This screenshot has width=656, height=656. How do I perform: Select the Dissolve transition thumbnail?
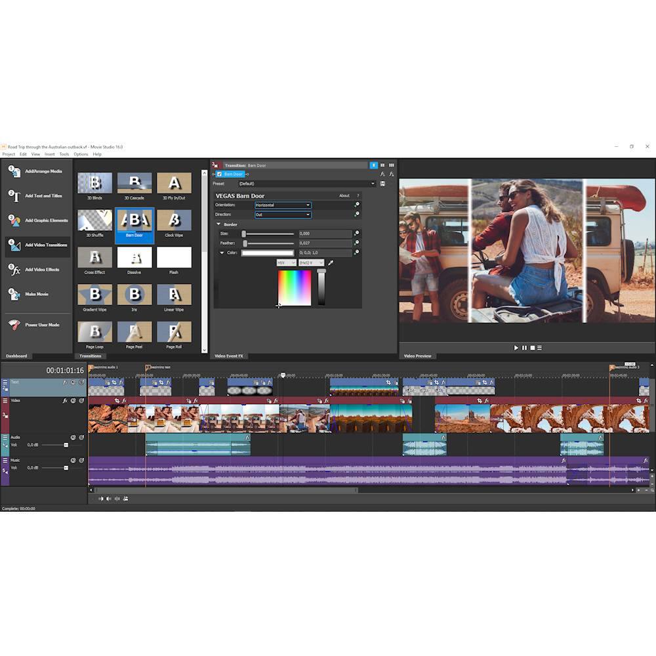click(134, 258)
